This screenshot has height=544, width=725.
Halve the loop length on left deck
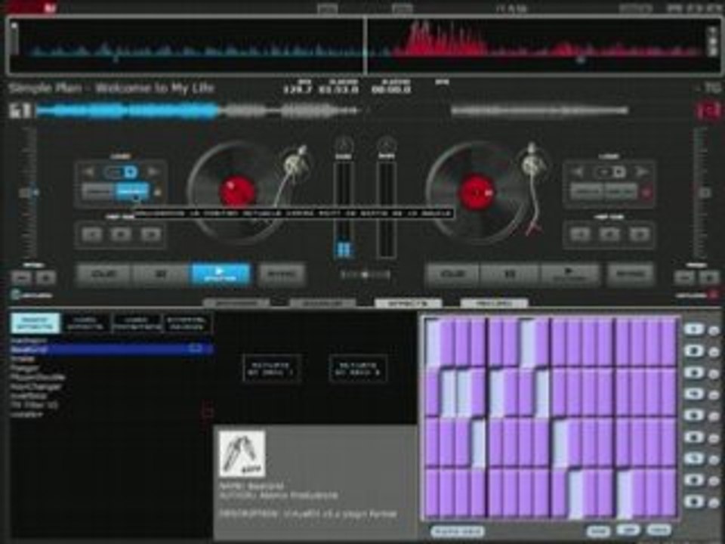pyautogui.click(x=89, y=172)
